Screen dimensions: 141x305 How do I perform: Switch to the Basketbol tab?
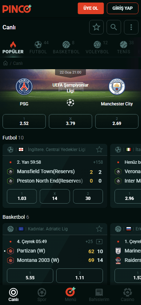(66, 47)
